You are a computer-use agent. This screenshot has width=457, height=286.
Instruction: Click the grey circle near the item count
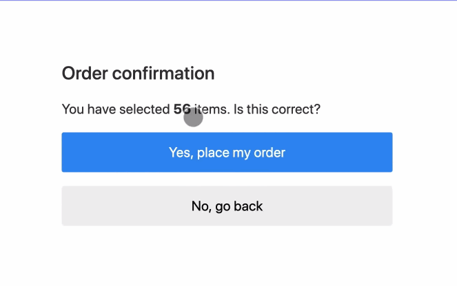193,118
